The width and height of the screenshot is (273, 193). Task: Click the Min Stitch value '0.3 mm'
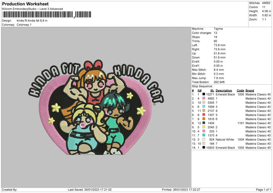pos(219,74)
